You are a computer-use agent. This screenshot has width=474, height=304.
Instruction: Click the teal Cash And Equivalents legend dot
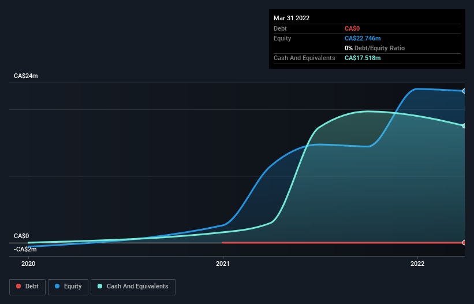[x=100, y=286]
